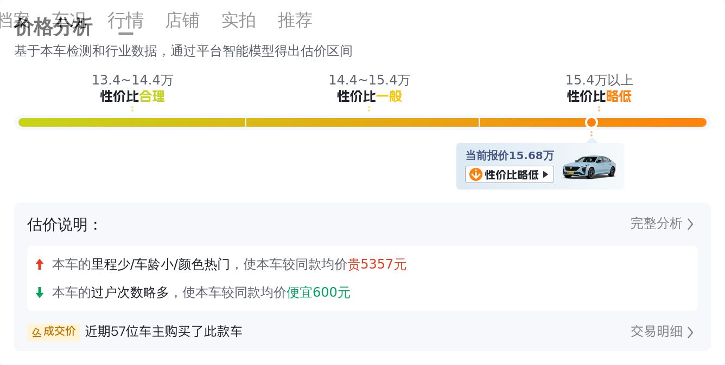Image resolution: width=725 pixels, height=365 pixels.
Task: Click 近期57位车主购买了此款车 text
Action: [x=164, y=331]
